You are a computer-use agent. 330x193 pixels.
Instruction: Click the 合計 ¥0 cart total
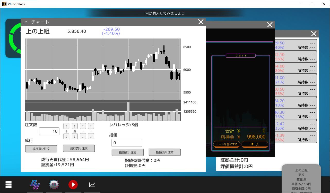pyautogui.click(x=245, y=131)
